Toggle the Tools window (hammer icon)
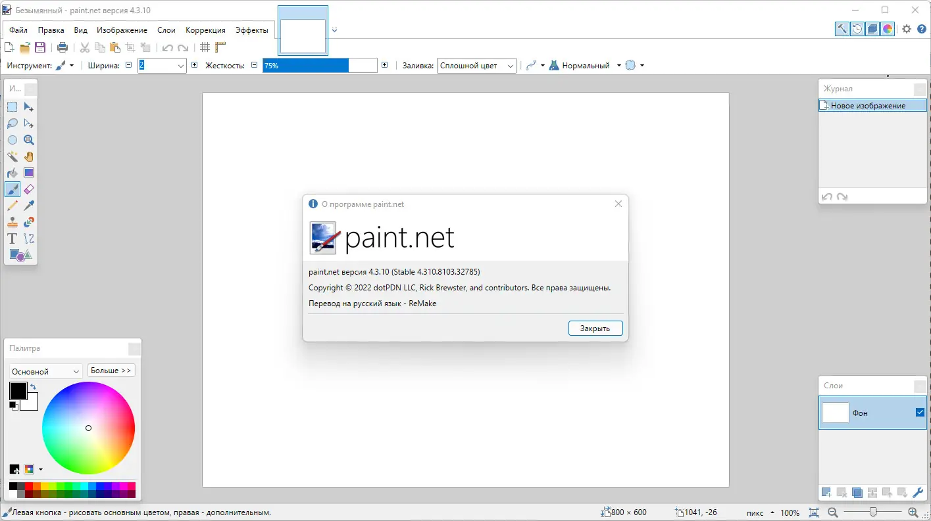Screen dimensions: 931x521 (x=842, y=29)
